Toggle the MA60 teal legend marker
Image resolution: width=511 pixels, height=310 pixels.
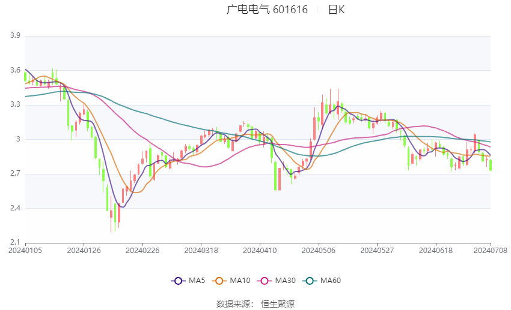coord(310,281)
